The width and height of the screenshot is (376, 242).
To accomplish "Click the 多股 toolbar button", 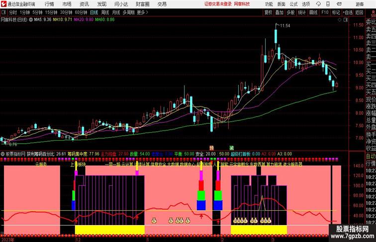I will pyautogui.click(x=290, y=12).
